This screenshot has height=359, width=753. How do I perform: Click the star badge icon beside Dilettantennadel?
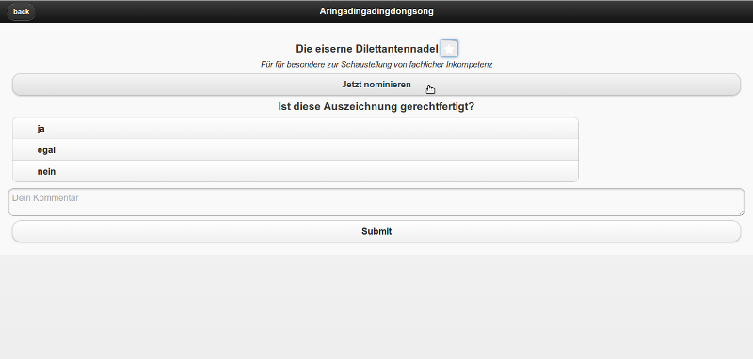pos(449,49)
